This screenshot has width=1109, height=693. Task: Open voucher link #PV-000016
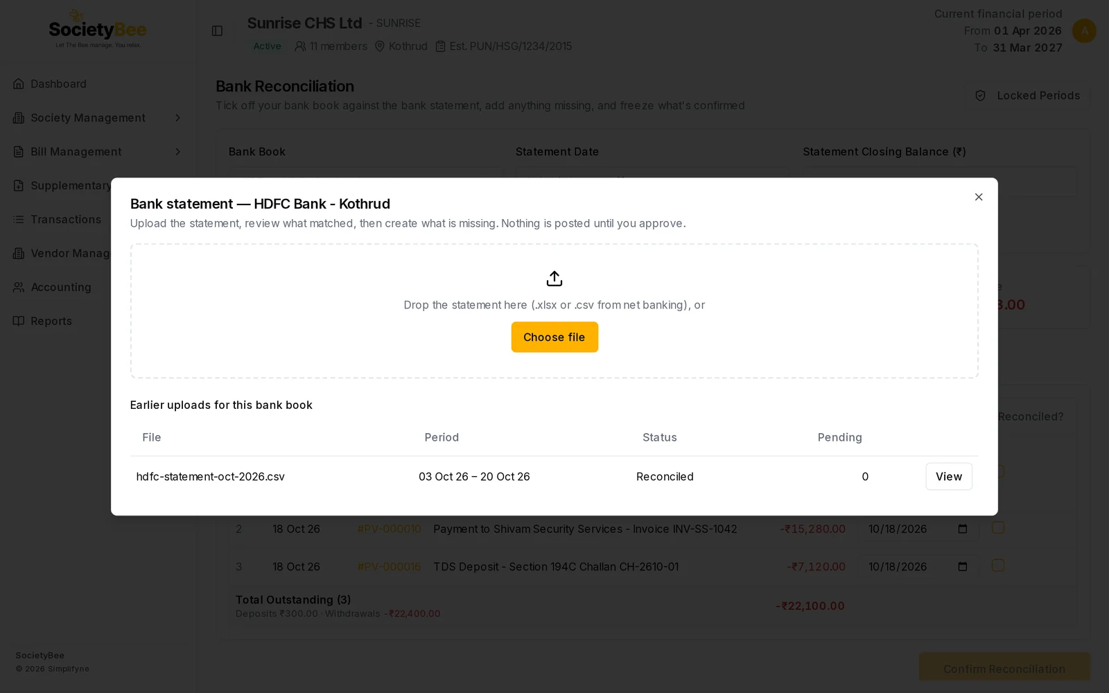(x=389, y=567)
